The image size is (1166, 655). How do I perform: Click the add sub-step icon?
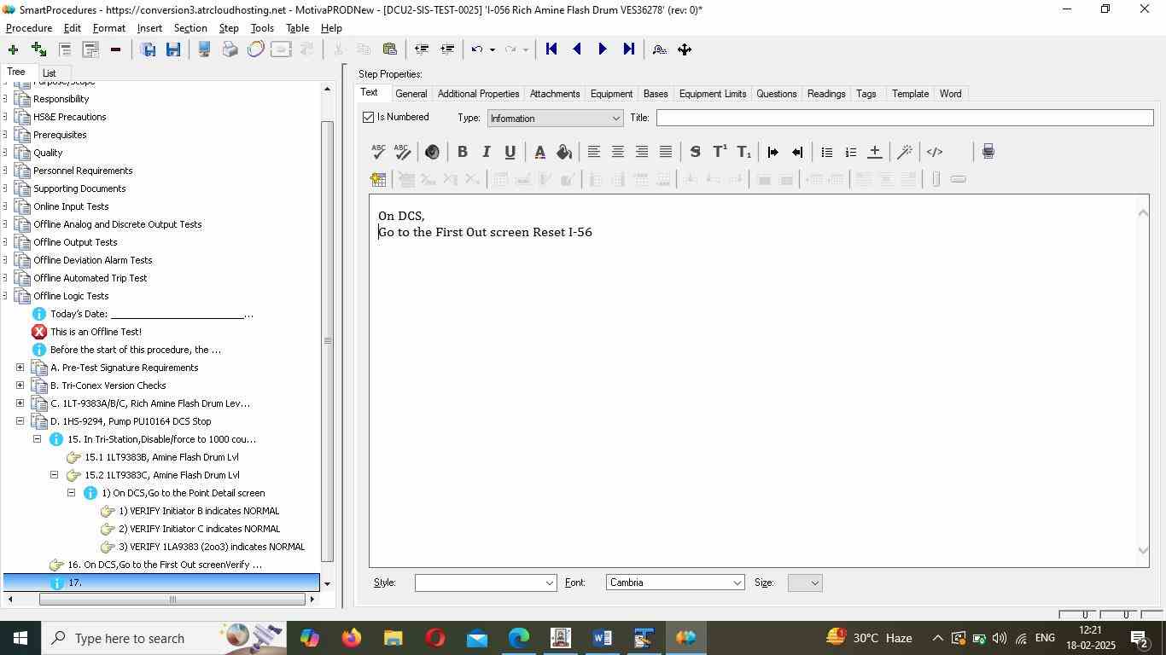coord(38,49)
